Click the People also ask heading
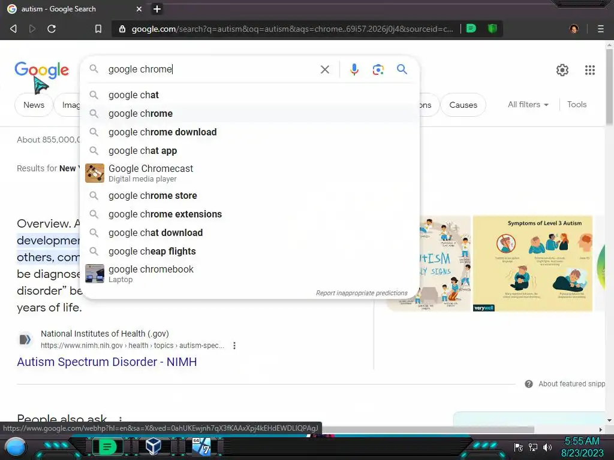 click(x=62, y=419)
